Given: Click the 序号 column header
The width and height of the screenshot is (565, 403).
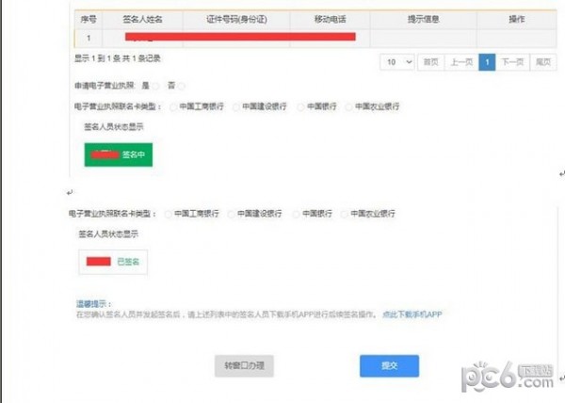Looking at the screenshot, I should (x=89, y=20).
